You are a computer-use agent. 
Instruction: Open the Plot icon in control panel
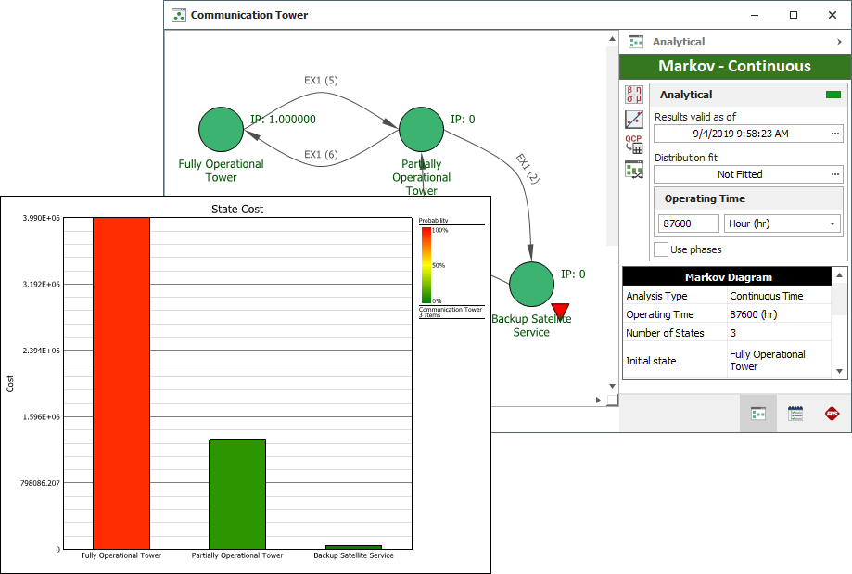click(x=634, y=119)
